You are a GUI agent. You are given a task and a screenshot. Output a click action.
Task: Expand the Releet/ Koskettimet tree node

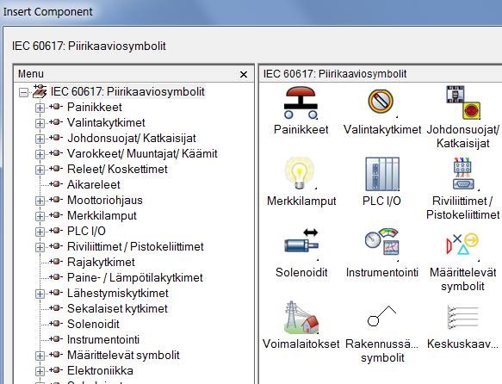(40, 170)
